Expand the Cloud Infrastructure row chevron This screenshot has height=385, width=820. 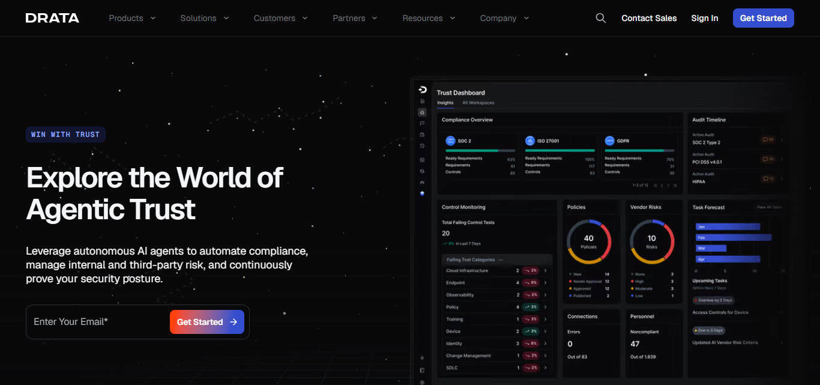[x=545, y=271]
